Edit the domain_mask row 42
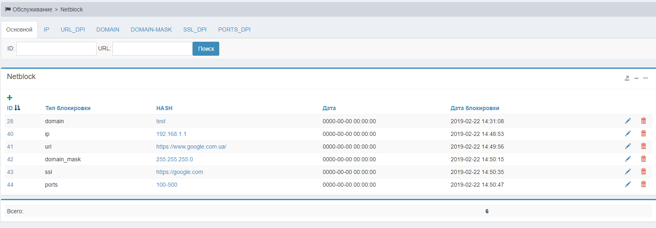Viewport: 656px width, 228px height. tap(628, 159)
